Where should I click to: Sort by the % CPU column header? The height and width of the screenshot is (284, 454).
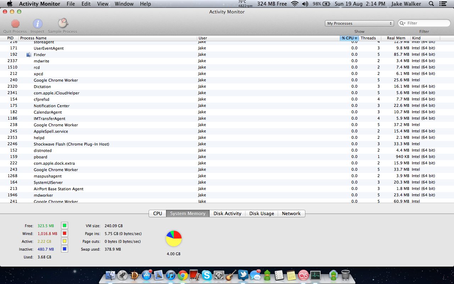point(349,38)
